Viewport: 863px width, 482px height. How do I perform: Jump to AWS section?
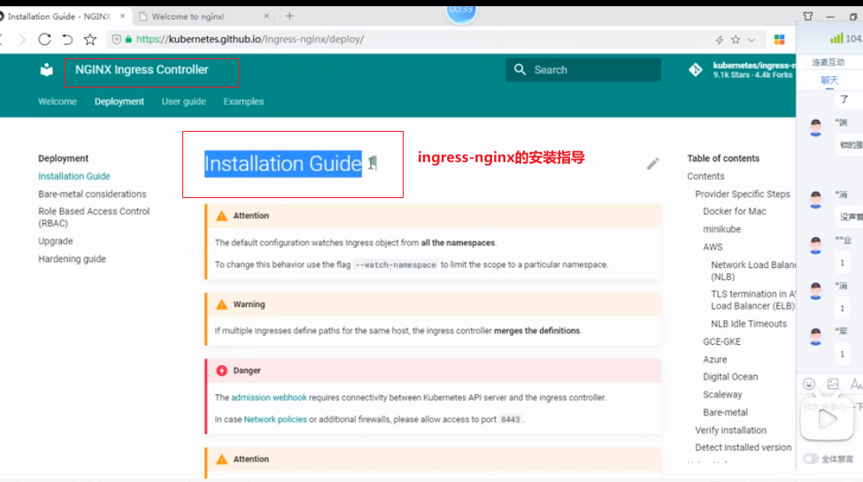[x=713, y=247]
